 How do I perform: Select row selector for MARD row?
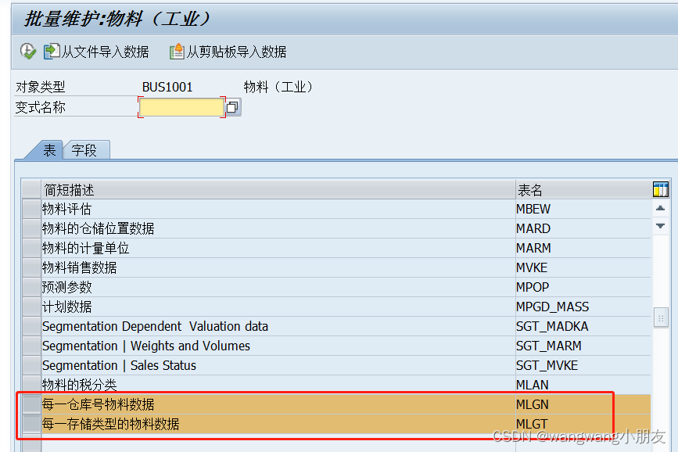(31, 228)
